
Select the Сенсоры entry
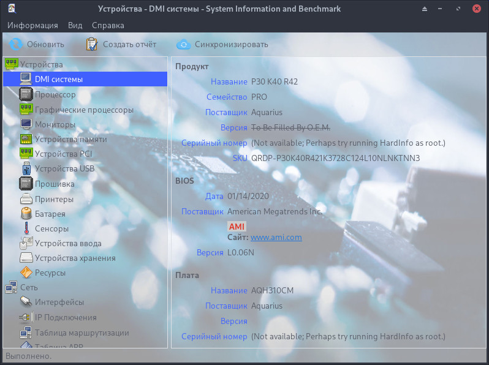[51, 228]
